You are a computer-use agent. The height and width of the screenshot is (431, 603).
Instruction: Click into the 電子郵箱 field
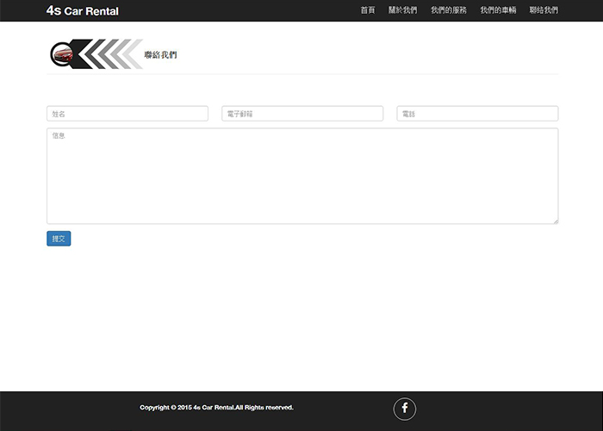pos(302,114)
